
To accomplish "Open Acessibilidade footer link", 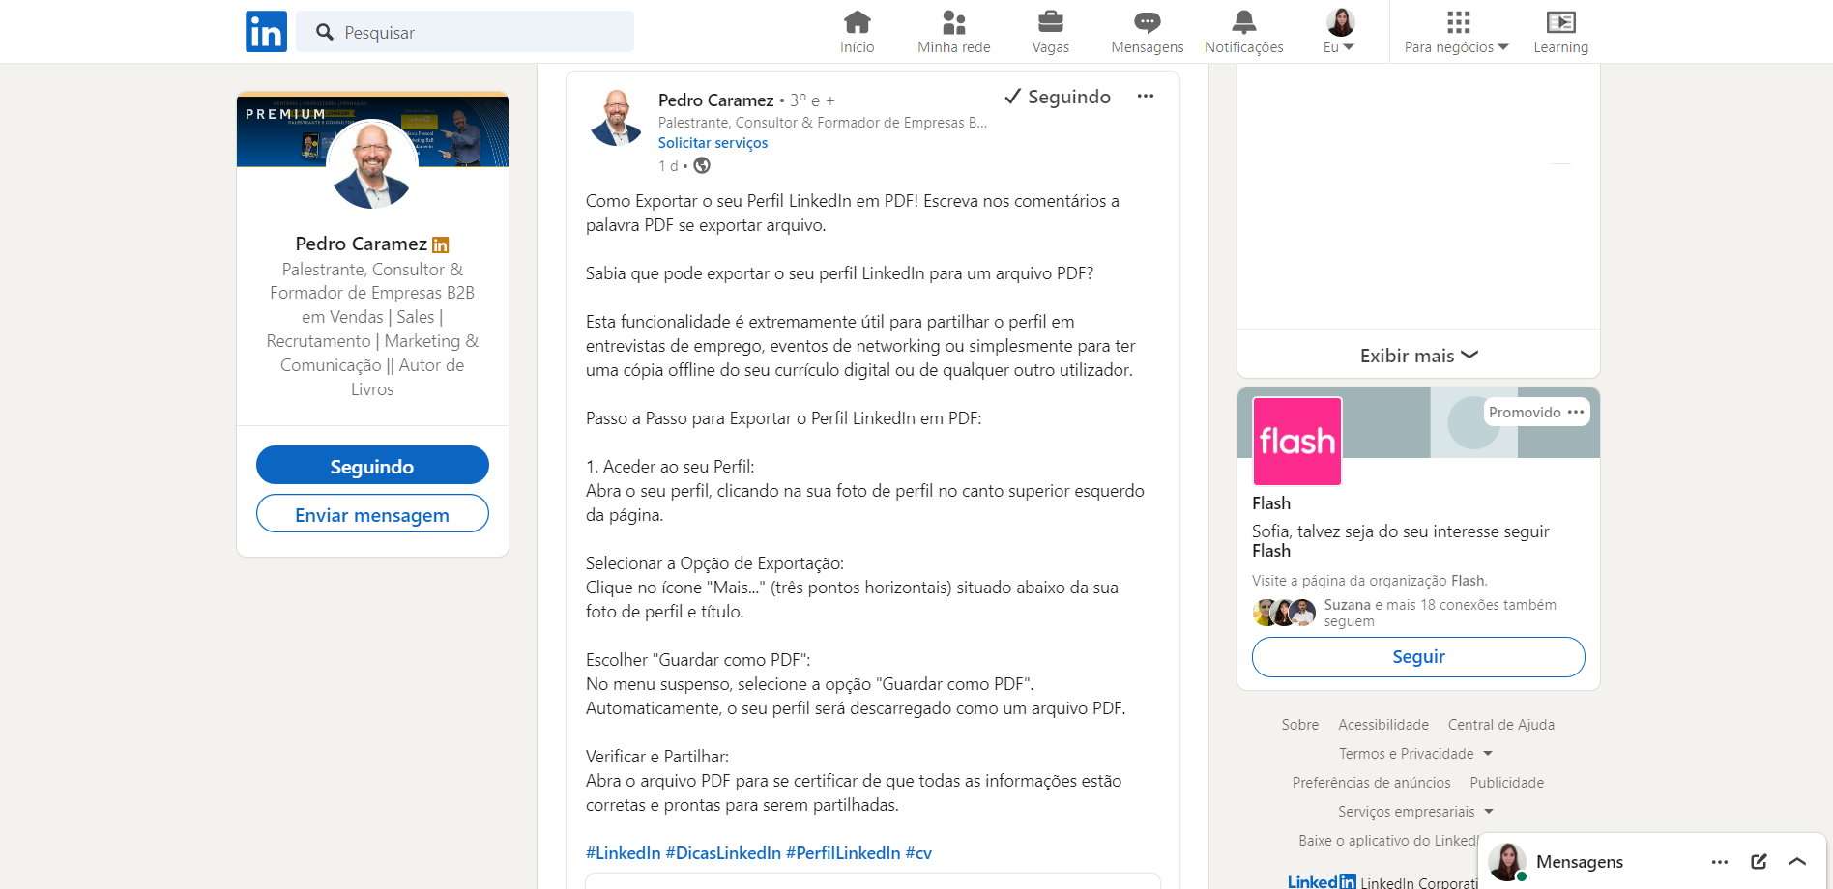I will (1382, 725).
